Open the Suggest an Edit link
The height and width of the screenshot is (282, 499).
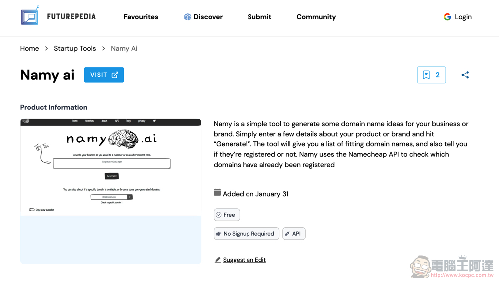(244, 260)
